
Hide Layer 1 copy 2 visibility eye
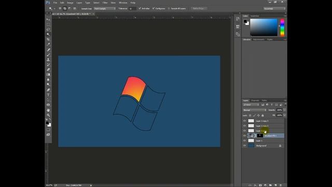coord(244,126)
